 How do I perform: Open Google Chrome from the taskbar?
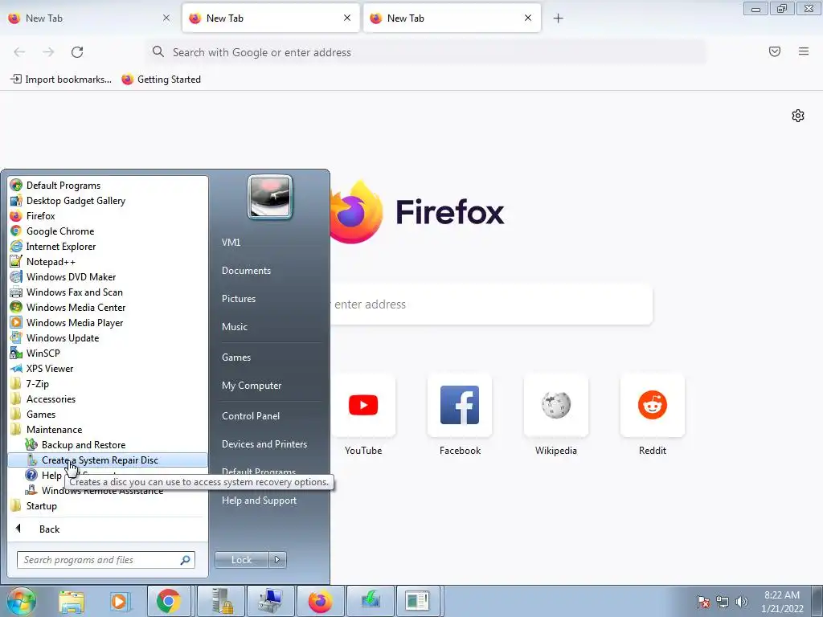[168, 601]
